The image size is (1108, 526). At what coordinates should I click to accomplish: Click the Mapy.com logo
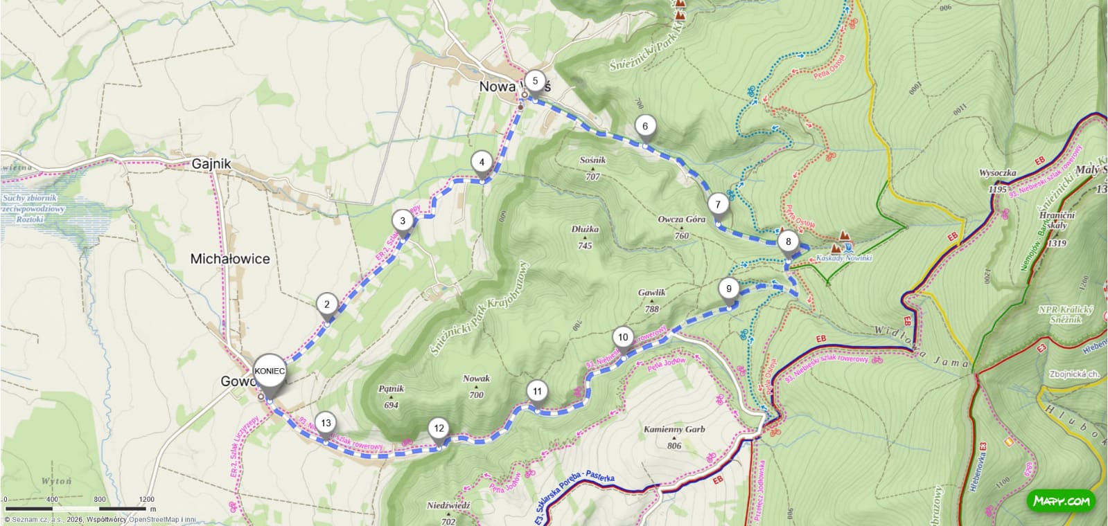tap(1061, 501)
